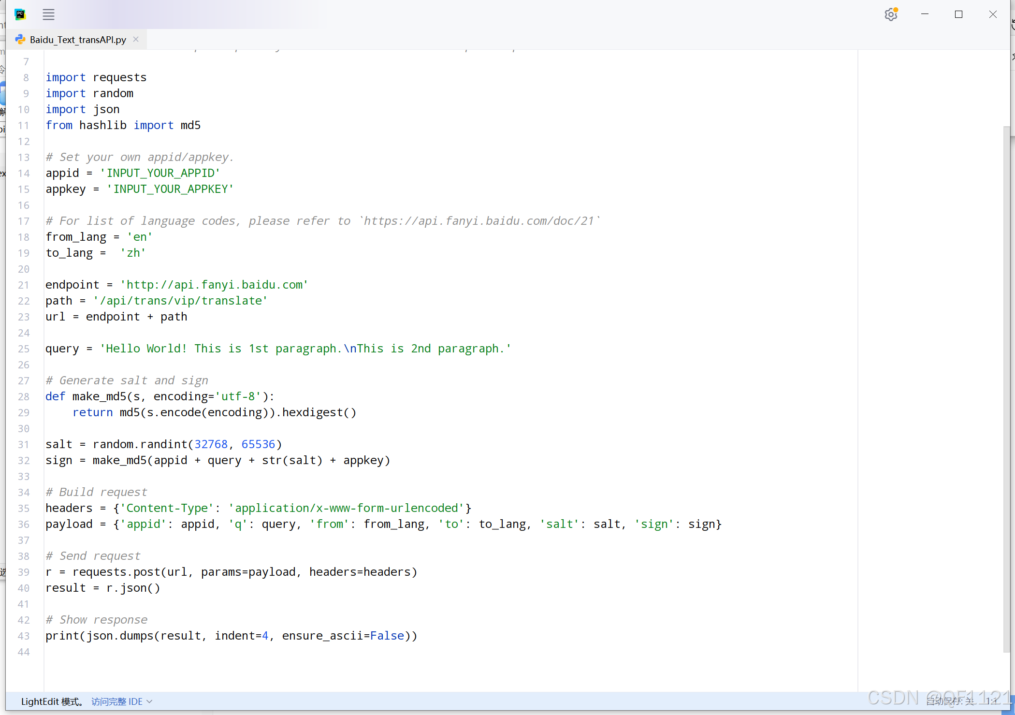Click gutter line number 28
Screen dimensions: 1015x715
pyautogui.click(x=24, y=397)
